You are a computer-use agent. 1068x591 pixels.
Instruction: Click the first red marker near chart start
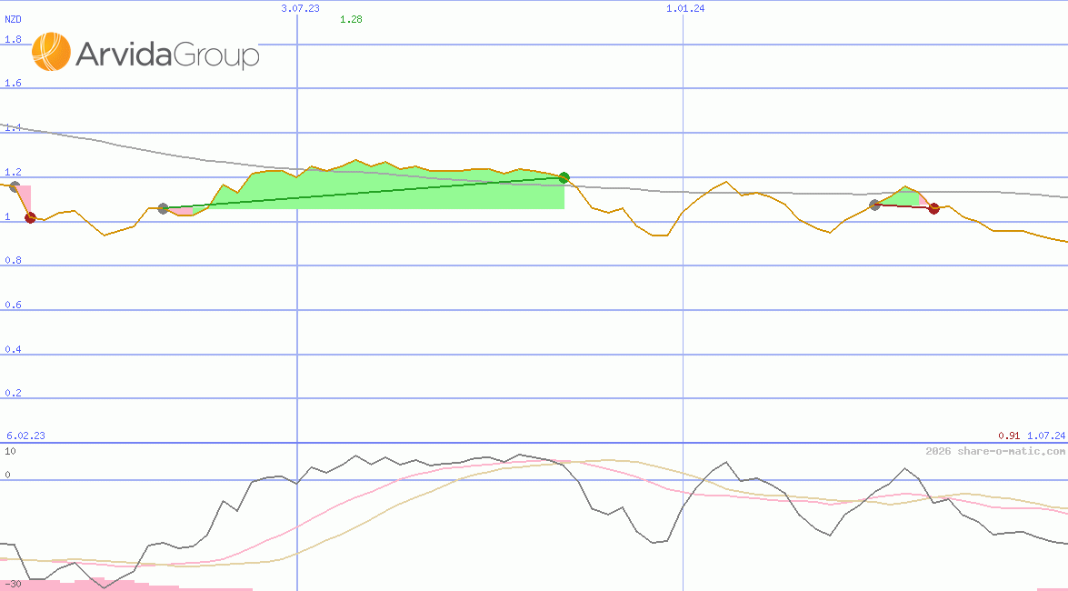pyautogui.click(x=30, y=217)
